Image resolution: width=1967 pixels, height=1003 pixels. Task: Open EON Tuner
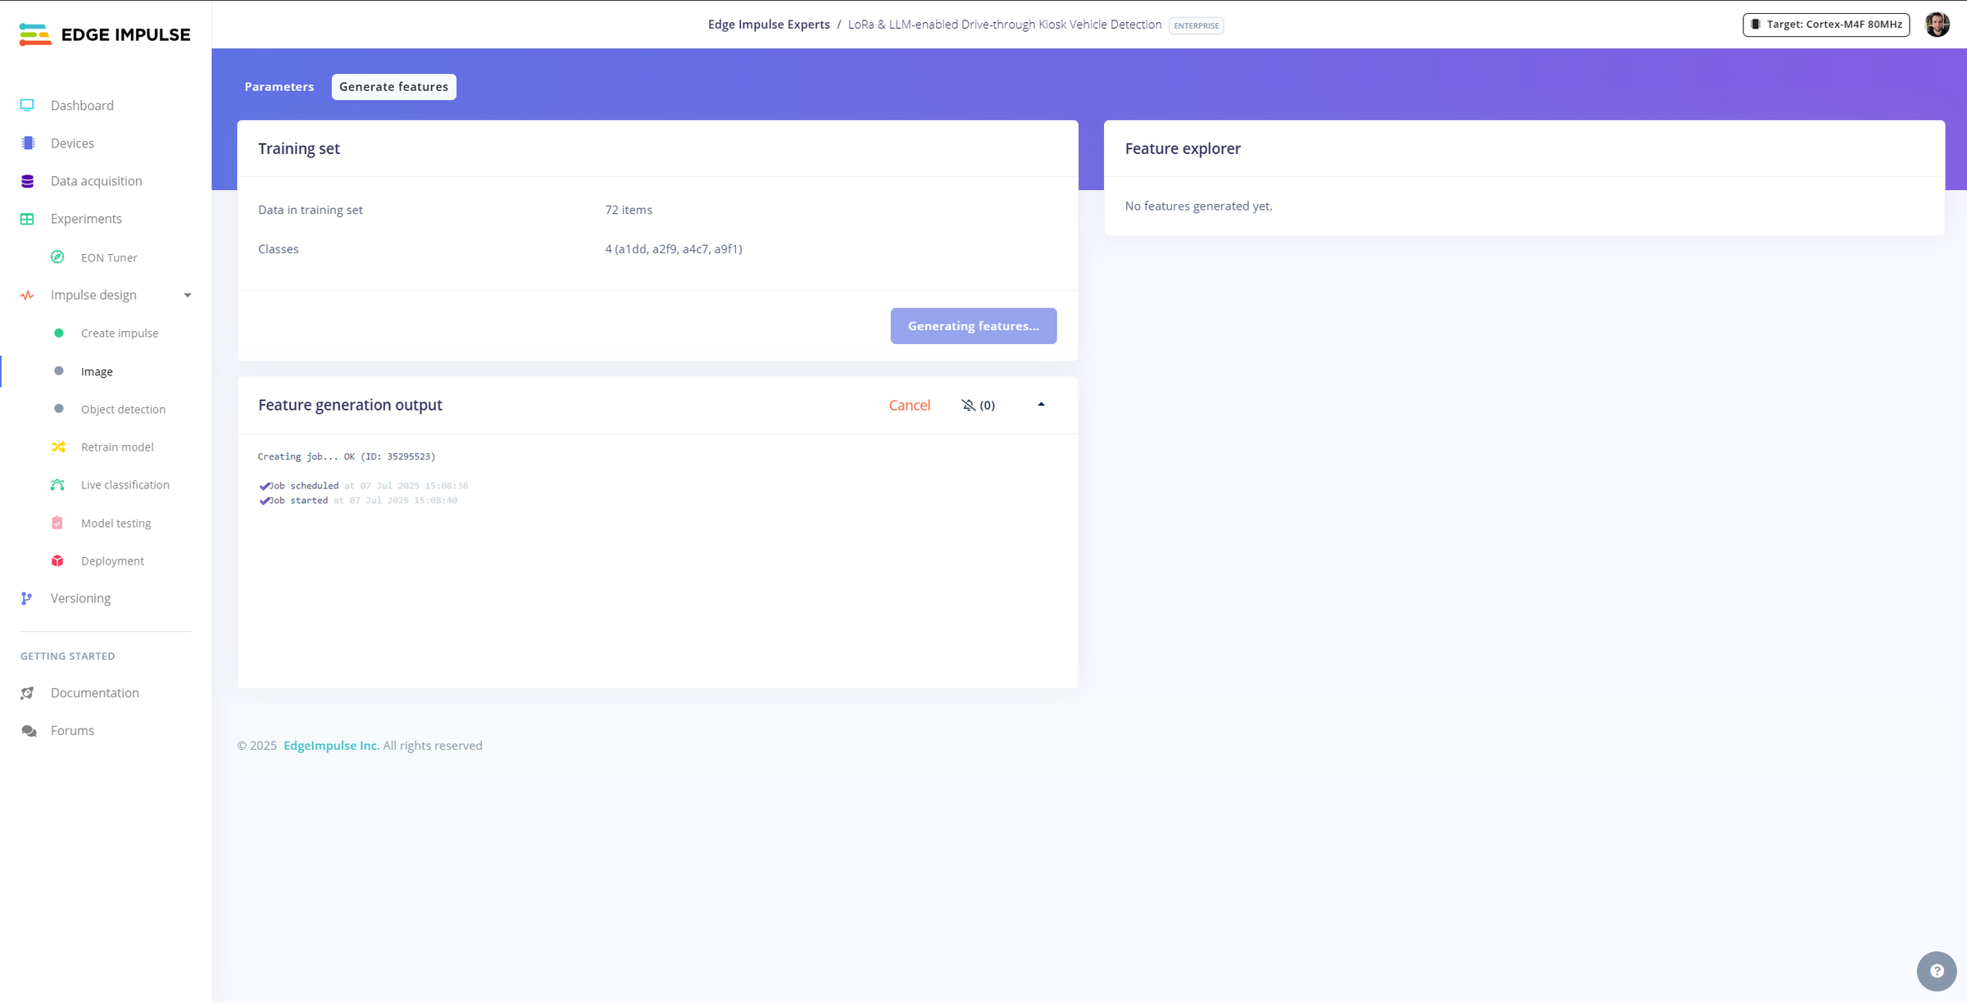[x=109, y=257]
